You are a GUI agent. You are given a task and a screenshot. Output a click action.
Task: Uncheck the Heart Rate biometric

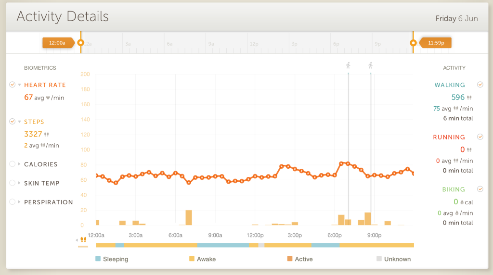click(x=12, y=85)
